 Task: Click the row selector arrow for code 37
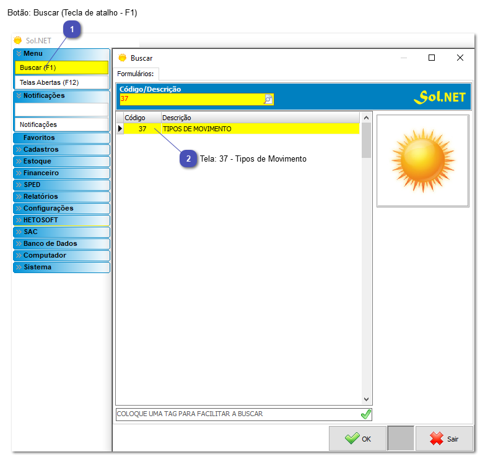(x=120, y=129)
